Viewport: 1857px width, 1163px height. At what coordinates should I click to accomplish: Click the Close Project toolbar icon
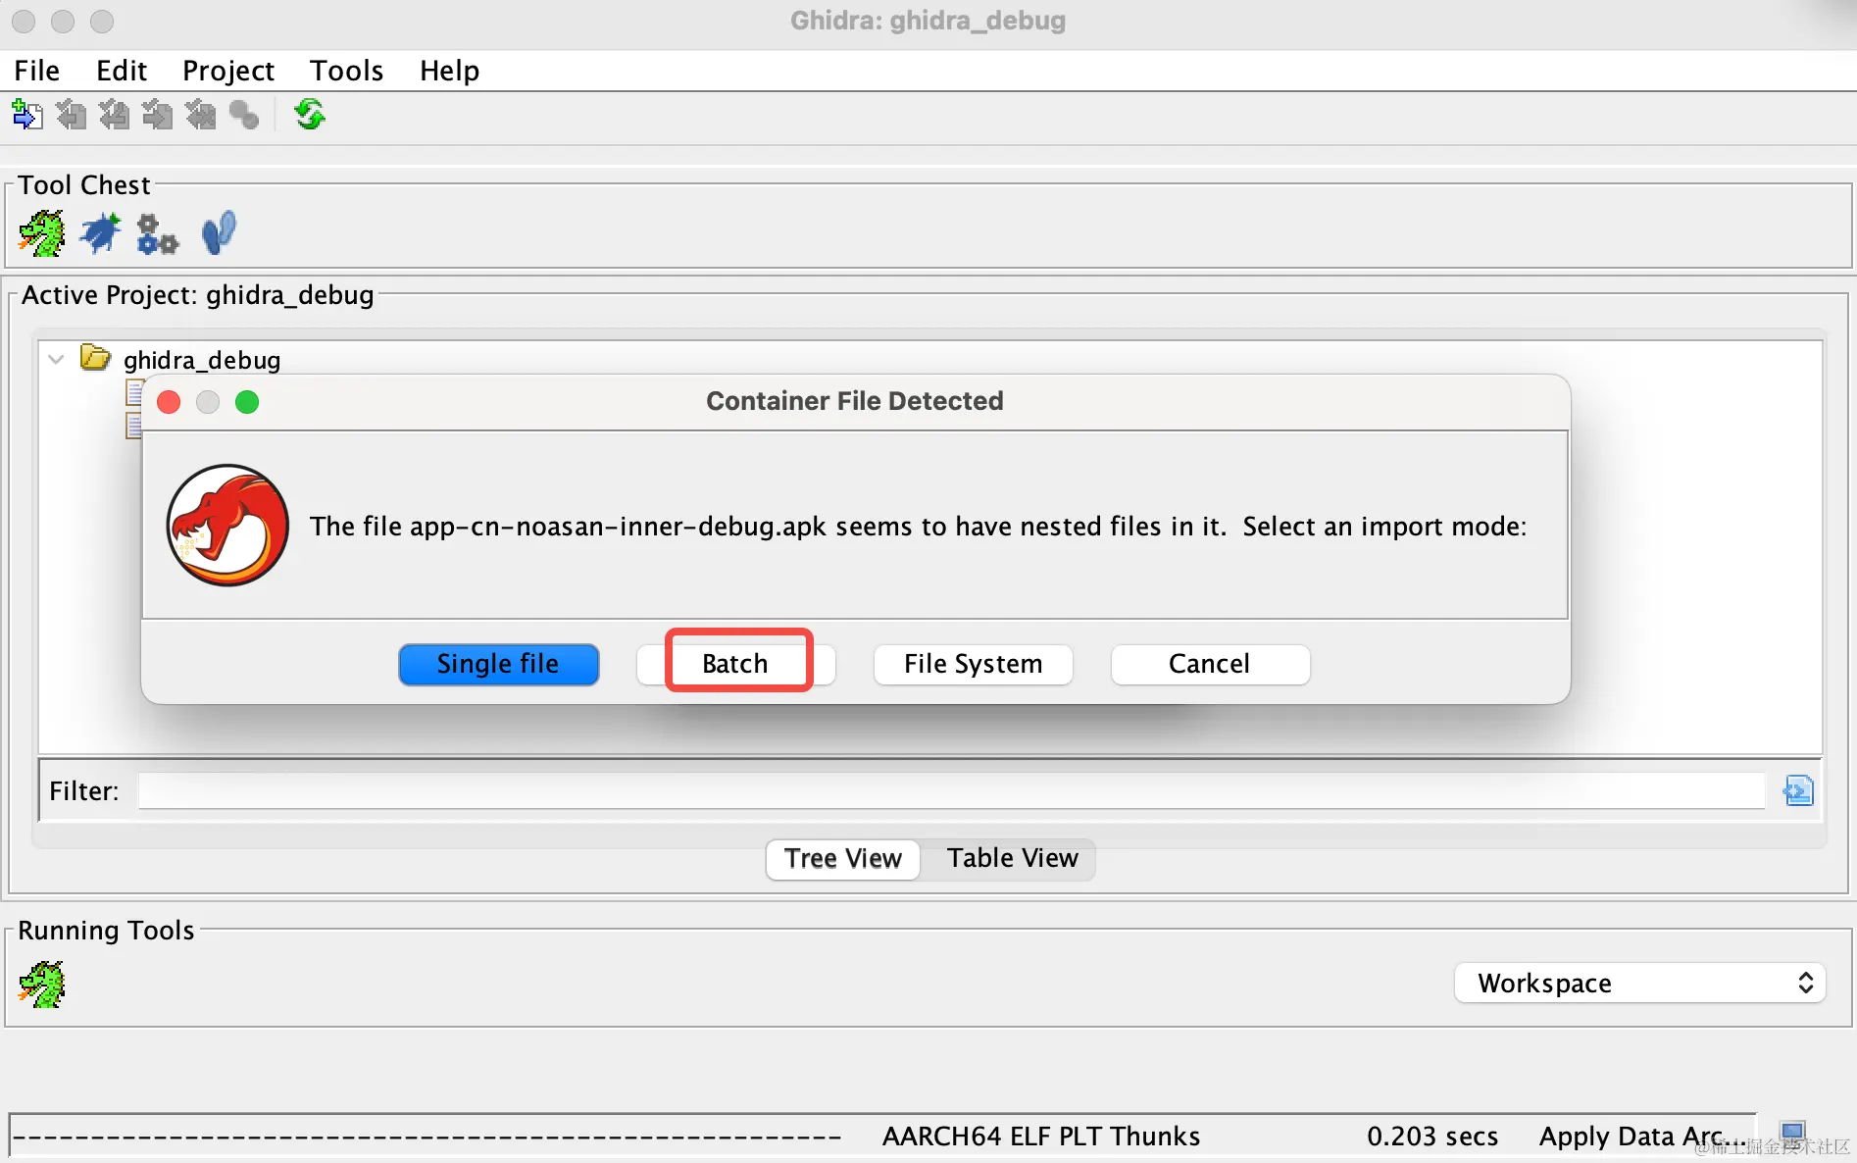tap(114, 115)
